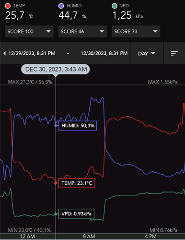Click the VPD: 0.93kPa data label

[x=76, y=214]
